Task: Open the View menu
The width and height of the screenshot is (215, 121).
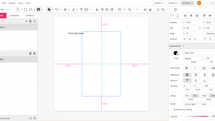Action: [x=21, y=3]
